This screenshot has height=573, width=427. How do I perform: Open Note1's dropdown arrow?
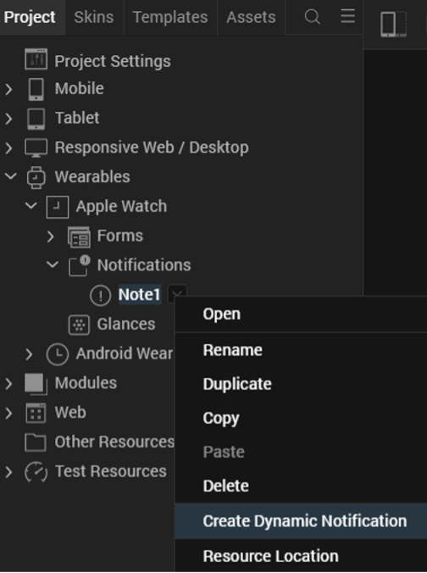click(177, 294)
